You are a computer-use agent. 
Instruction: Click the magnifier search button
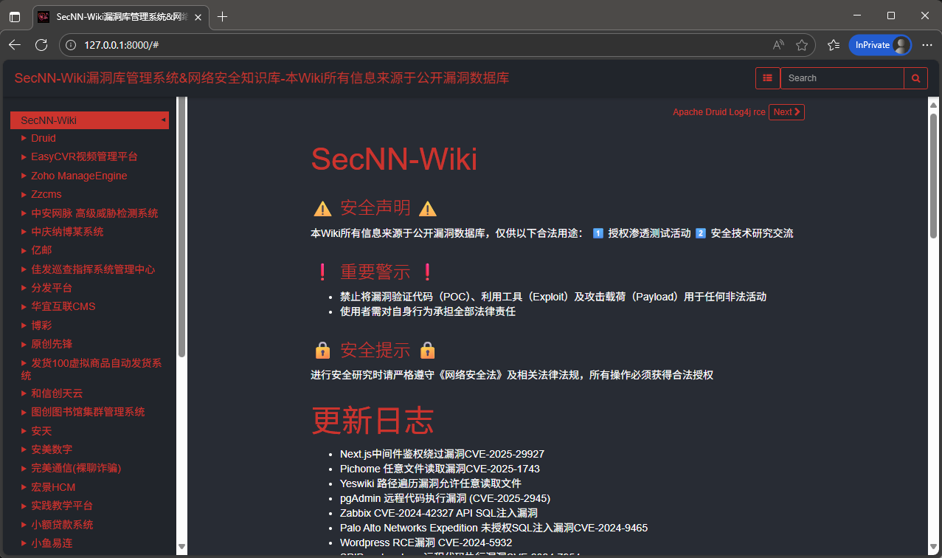(x=916, y=78)
